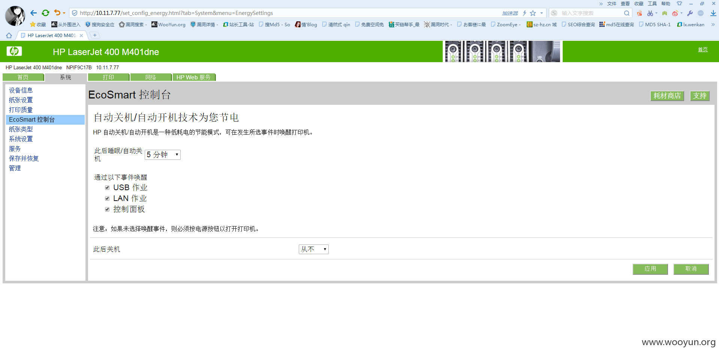Click the 取消 cancel button
The width and height of the screenshot is (719, 353).
(691, 269)
